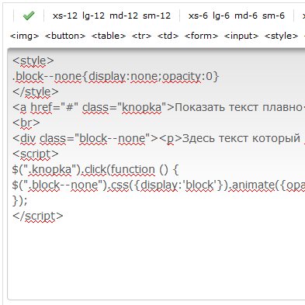
Task: Click the $(".block--none").css line
Action: [x=158, y=185]
